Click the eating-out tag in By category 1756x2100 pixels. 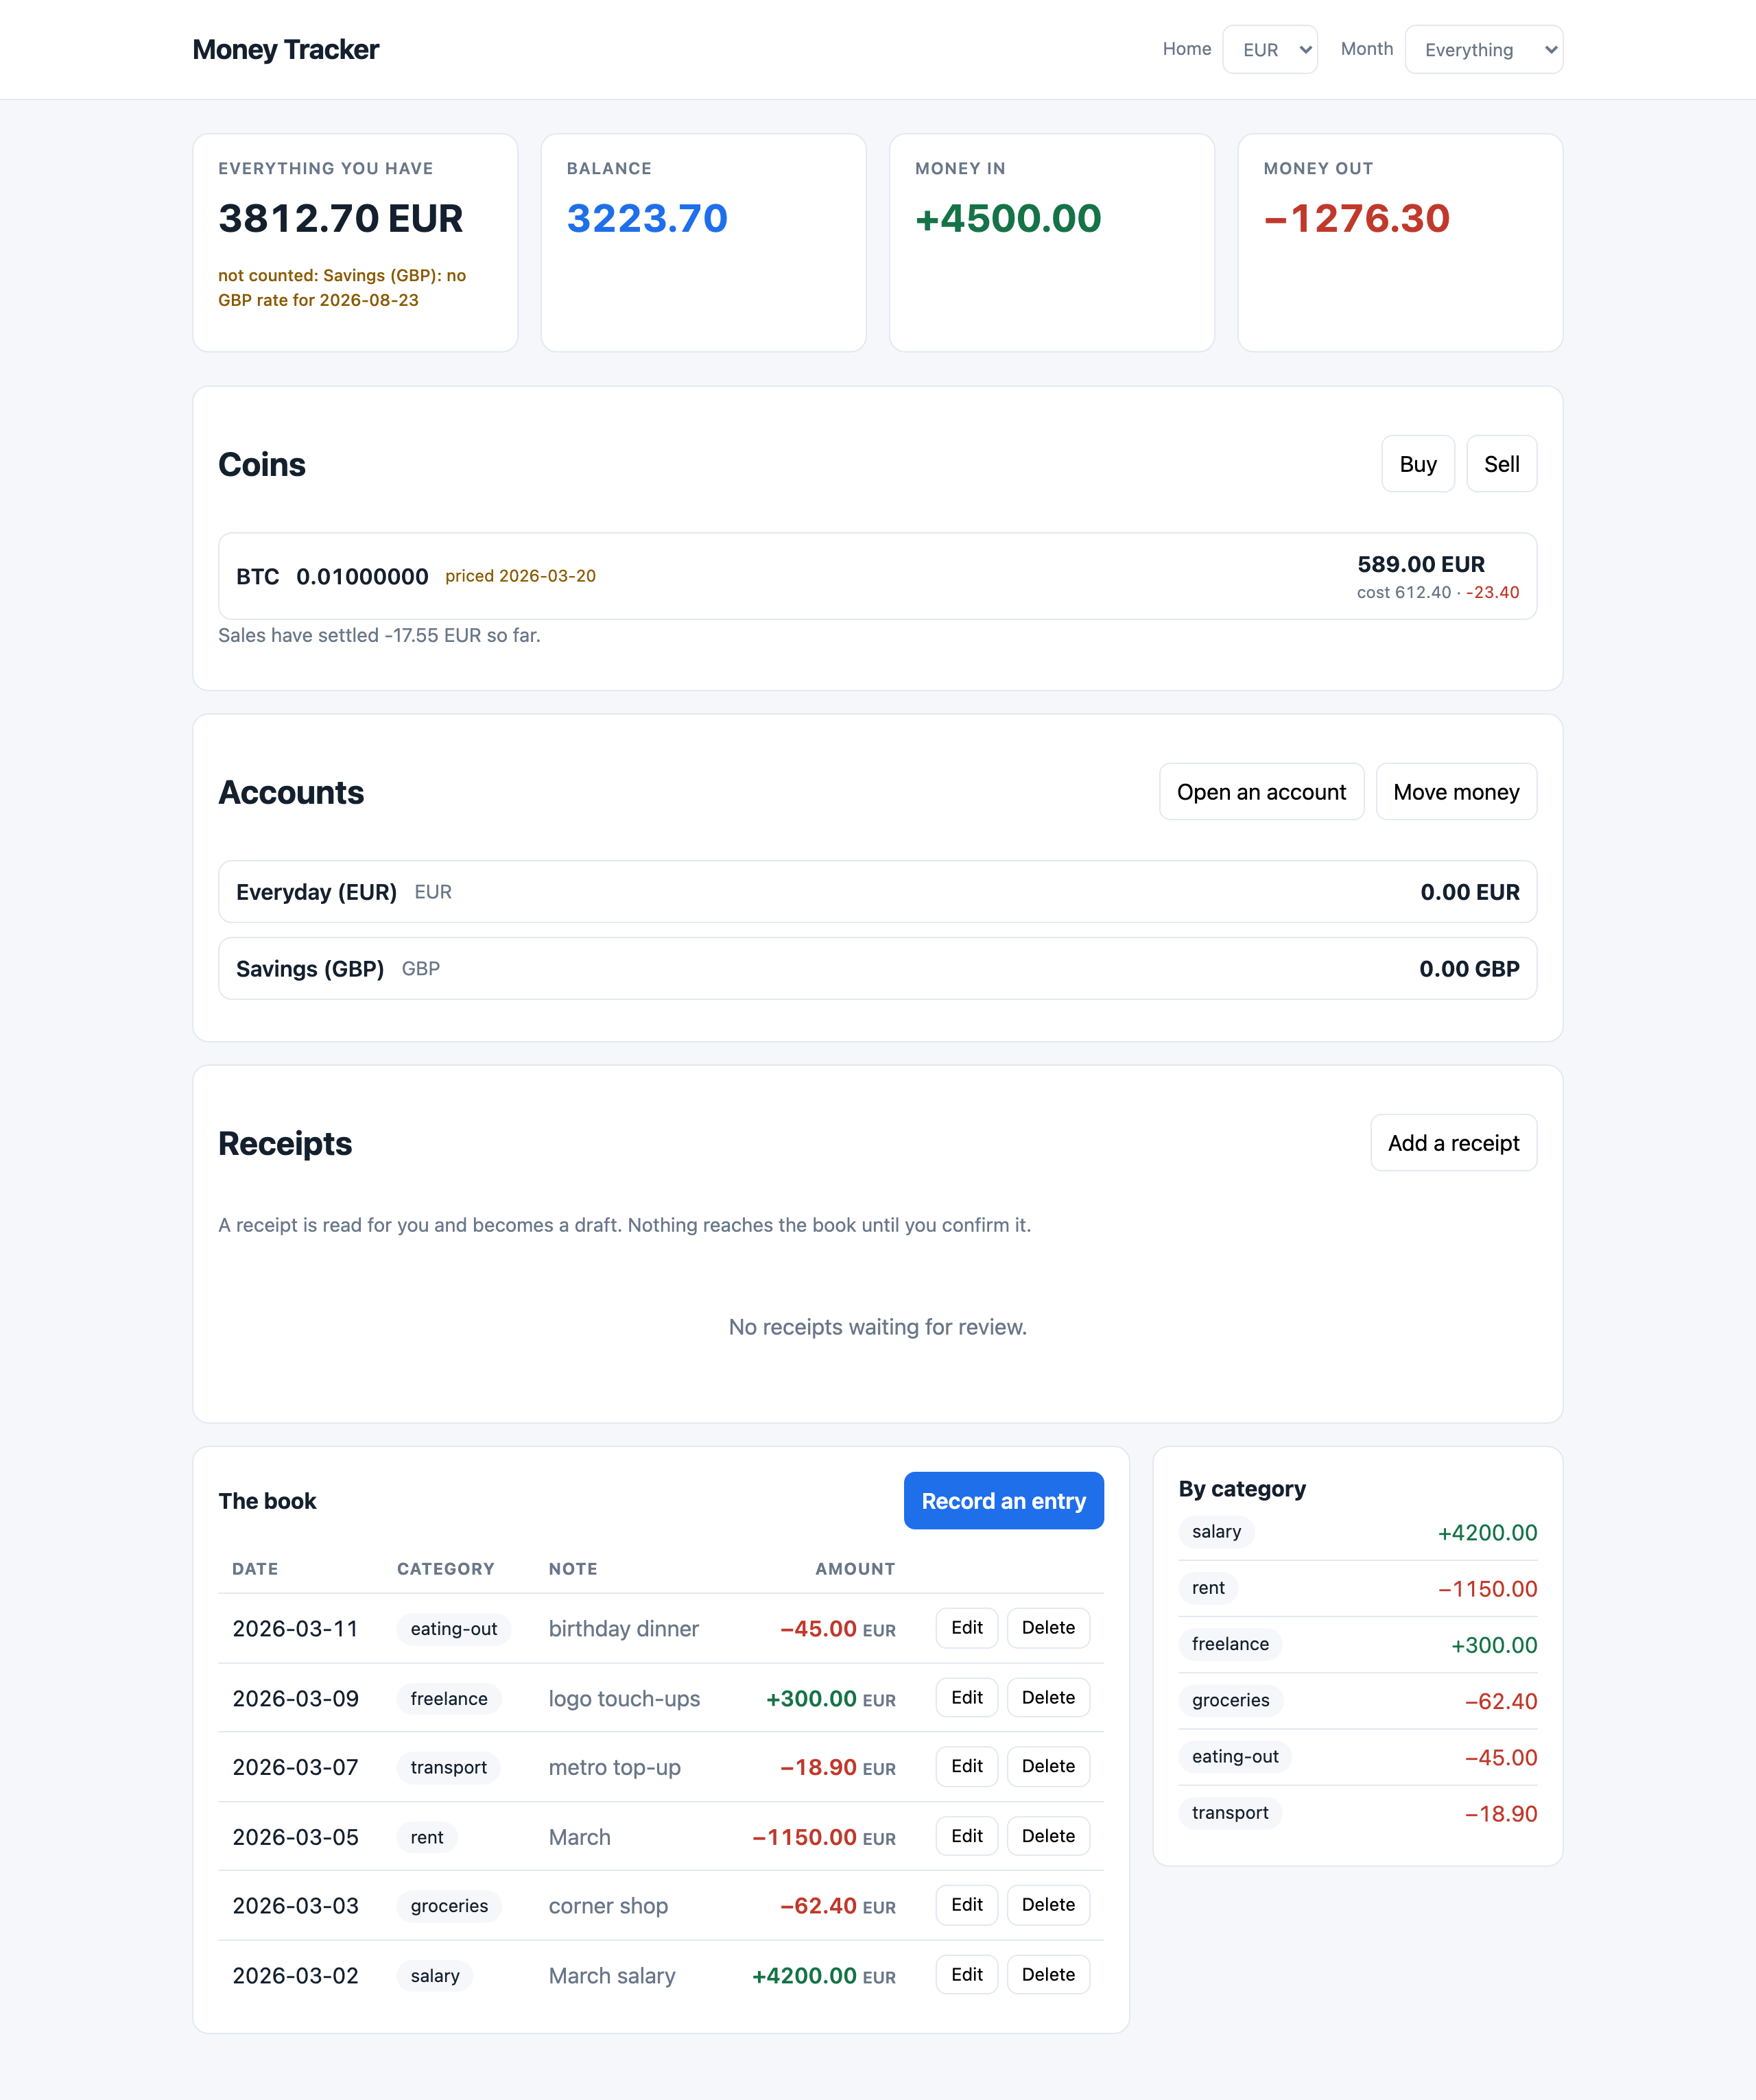1235,1757
